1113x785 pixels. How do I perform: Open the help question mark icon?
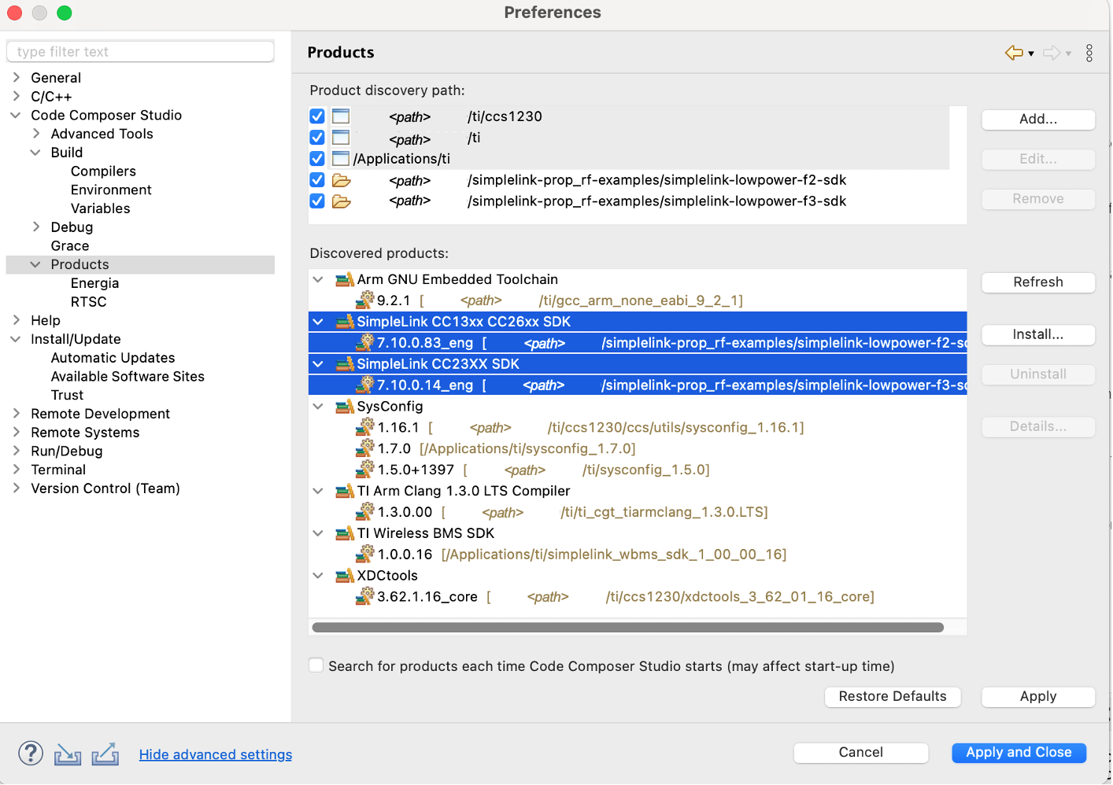[31, 754]
